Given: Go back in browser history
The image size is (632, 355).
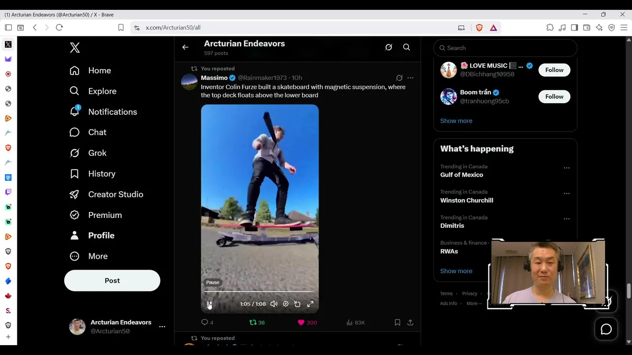Looking at the screenshot, I should 35,28.
